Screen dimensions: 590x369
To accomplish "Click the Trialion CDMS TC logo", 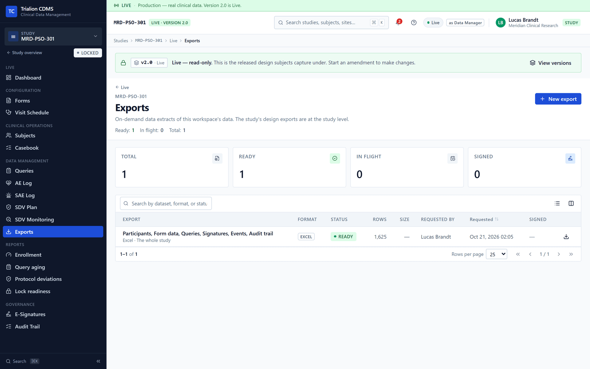I will pos(11,11).
